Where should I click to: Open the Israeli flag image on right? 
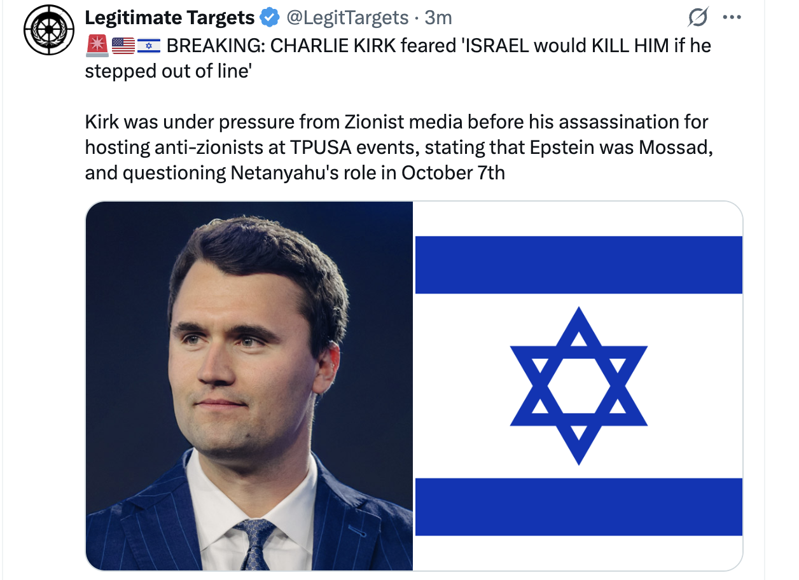578,385
